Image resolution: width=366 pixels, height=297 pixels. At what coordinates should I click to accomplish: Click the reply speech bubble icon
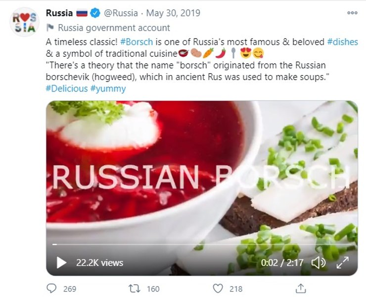click(x=51, y=288)
